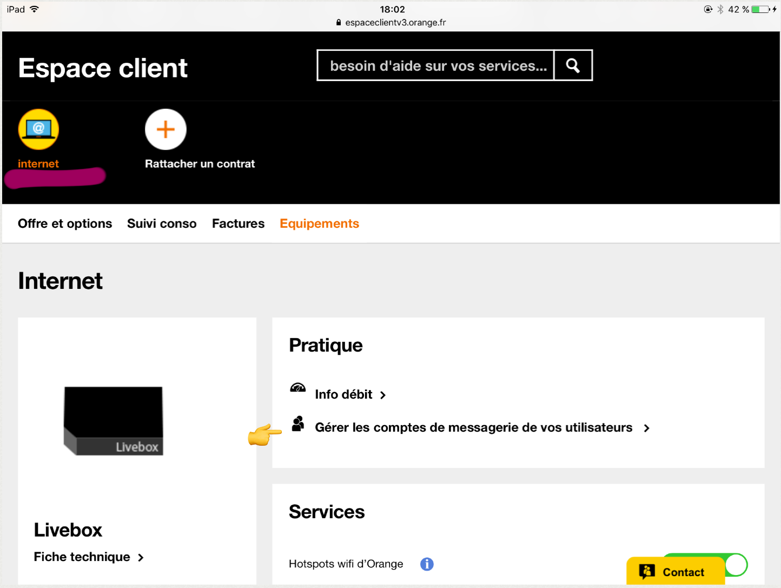Click the speedometer icon beside Info débit
This screenshot has height=588, width=781.
point(298,388)
